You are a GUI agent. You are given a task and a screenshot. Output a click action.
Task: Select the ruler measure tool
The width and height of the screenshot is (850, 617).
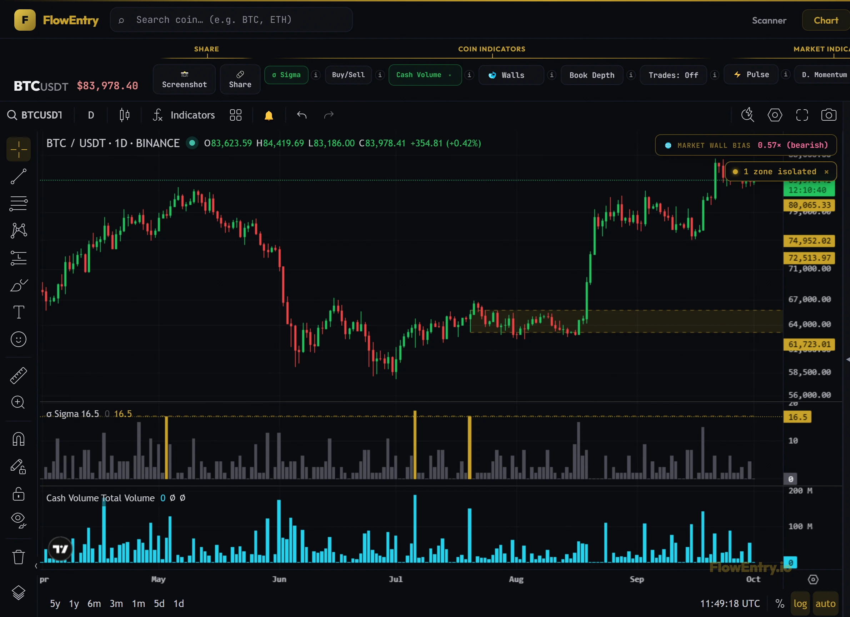click(x=18, y=375)
